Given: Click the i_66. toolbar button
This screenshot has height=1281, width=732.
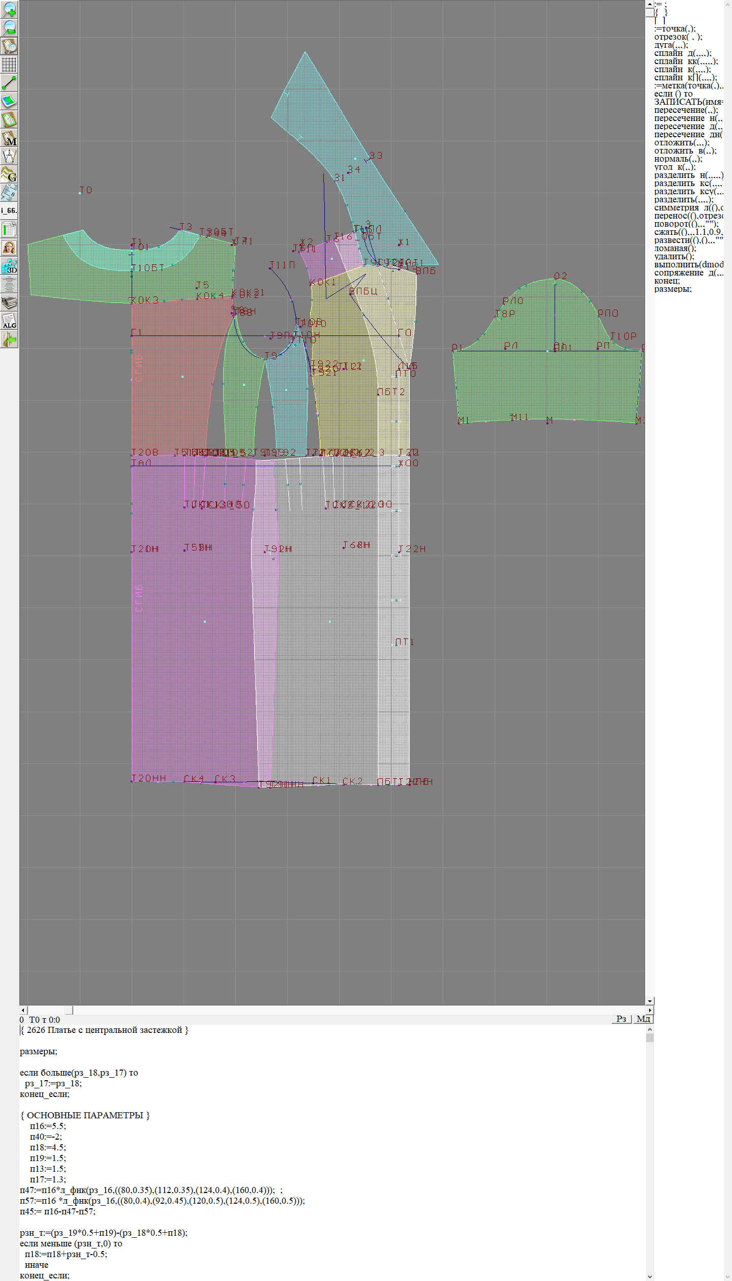Looking at the screenshot, I should 9,210.
